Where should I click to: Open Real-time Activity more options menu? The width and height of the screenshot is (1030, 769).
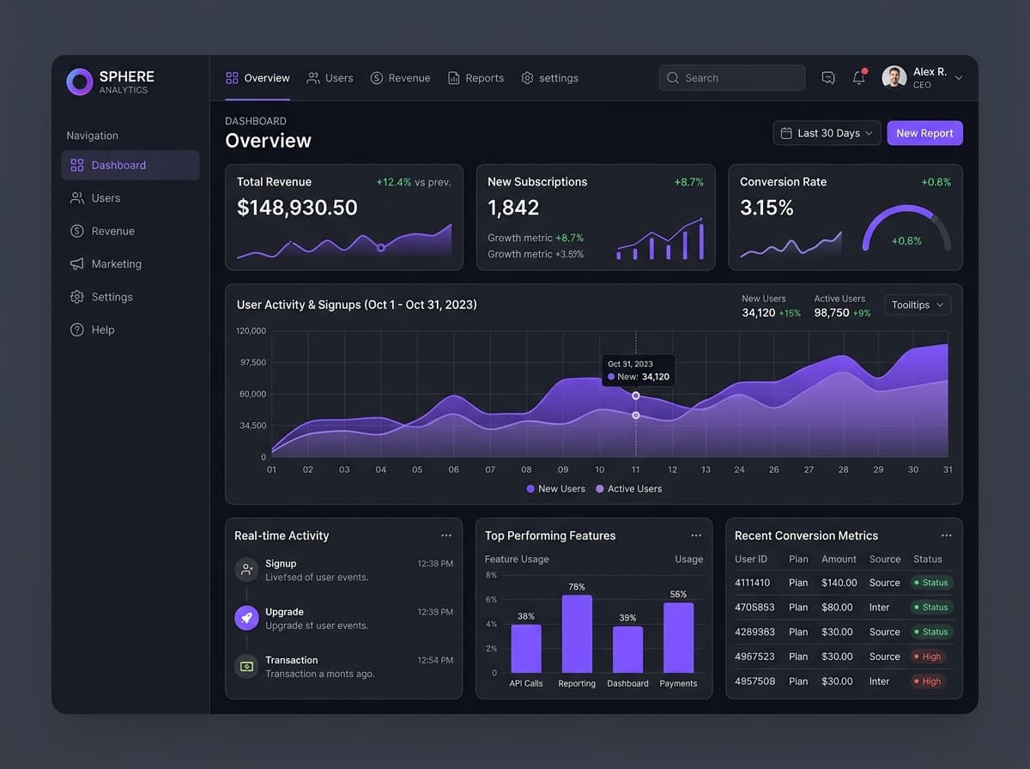446,536
